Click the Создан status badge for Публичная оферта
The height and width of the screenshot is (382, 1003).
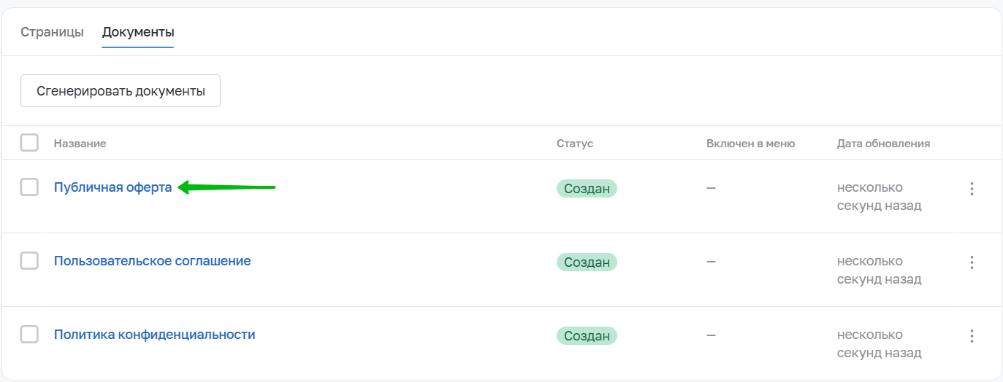tap(587, 189)
